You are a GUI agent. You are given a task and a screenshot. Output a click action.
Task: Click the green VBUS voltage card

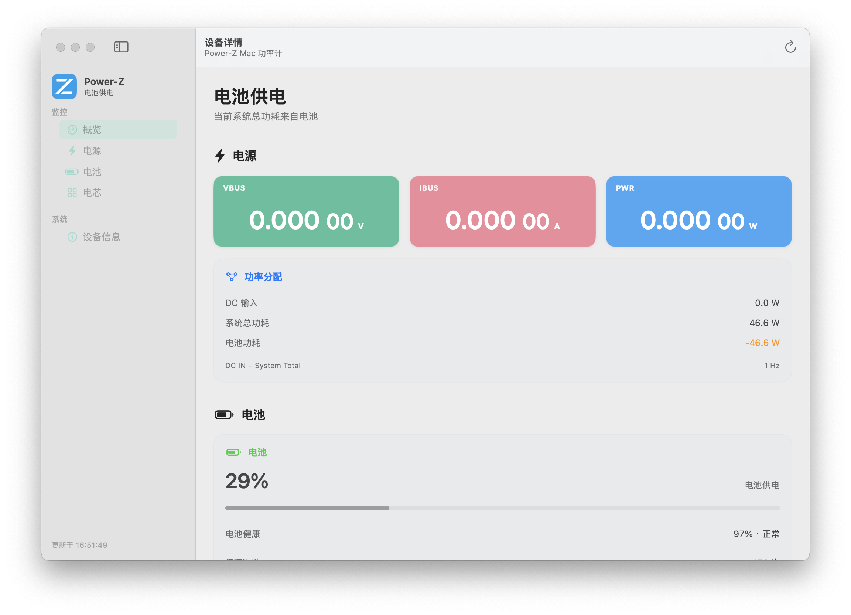click(x=306, y=211)
